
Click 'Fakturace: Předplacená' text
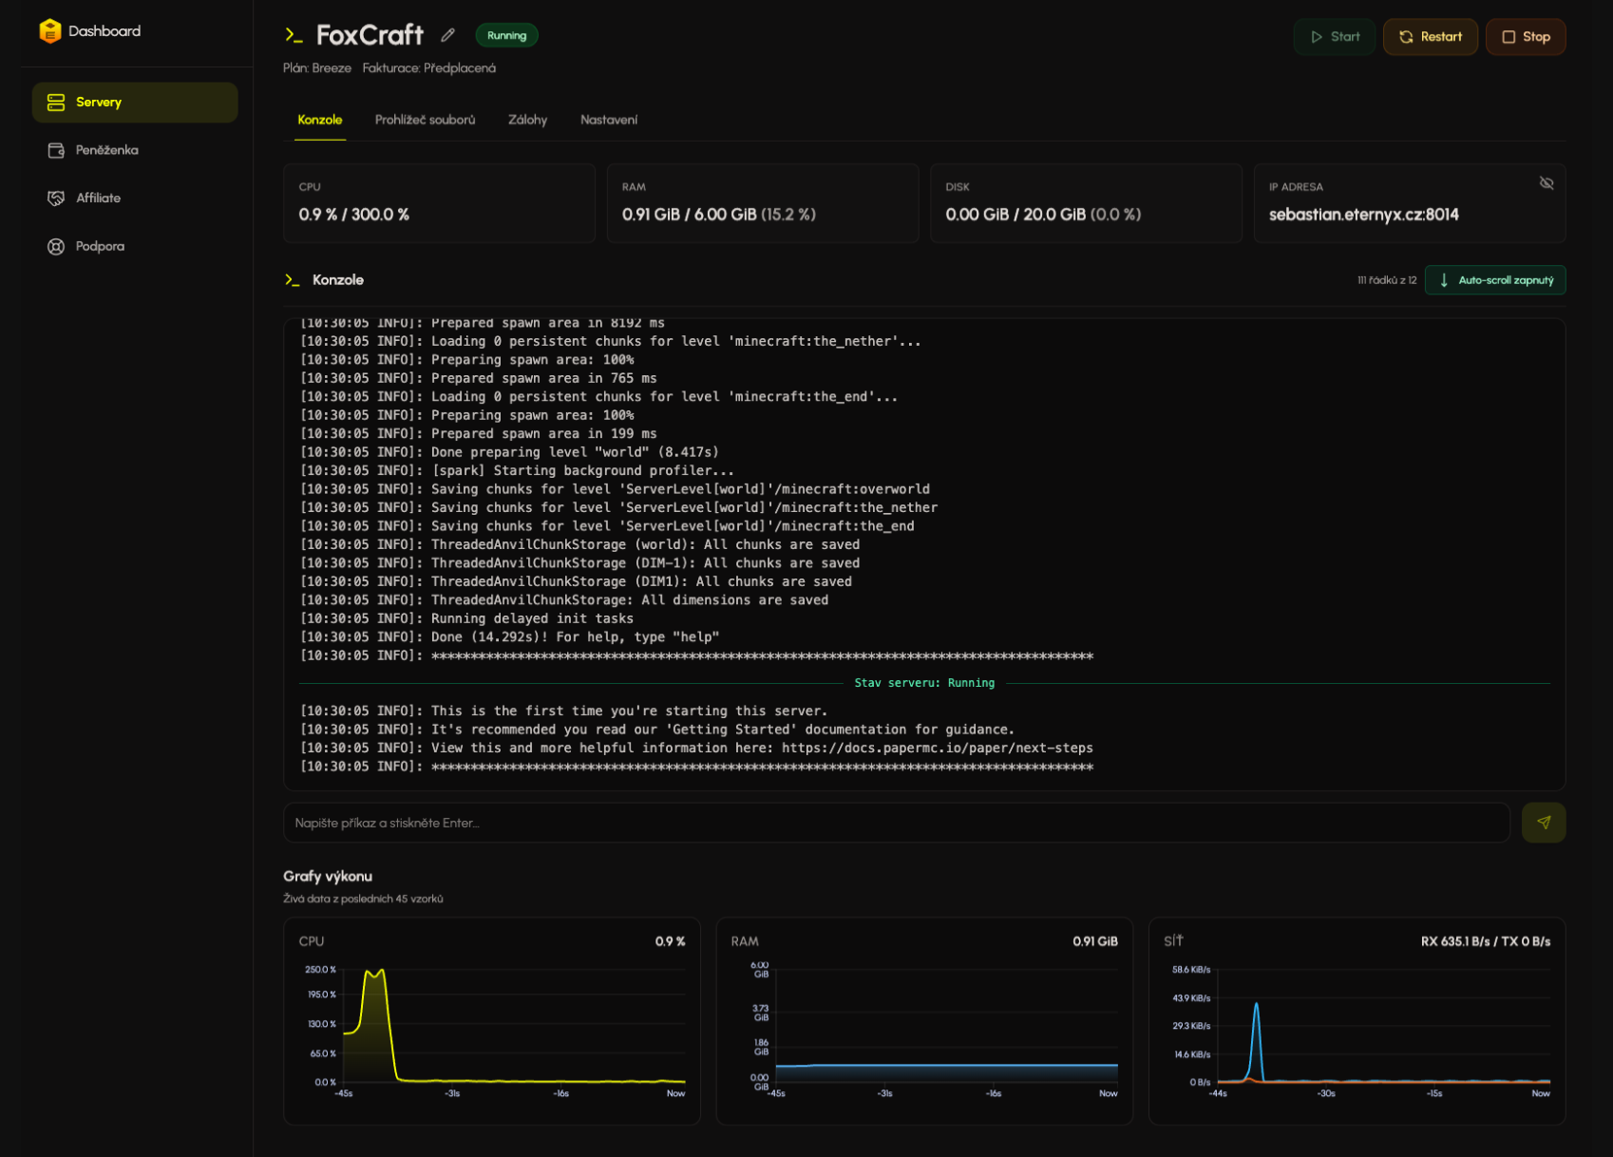click(428, 68)
